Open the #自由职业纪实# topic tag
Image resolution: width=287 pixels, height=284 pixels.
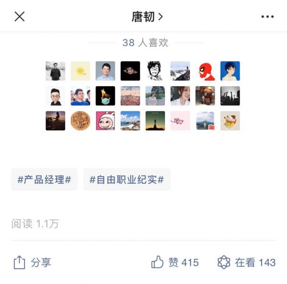tap(127, 179)
